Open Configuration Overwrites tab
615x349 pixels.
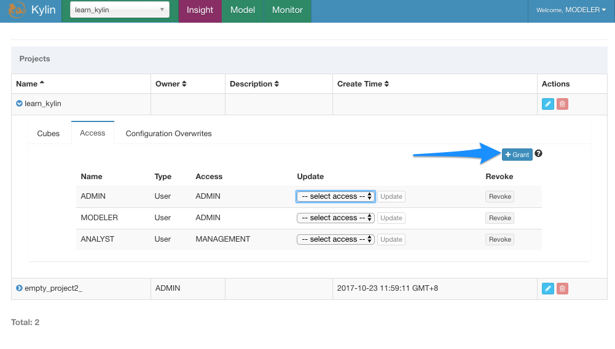pos(168,133)
